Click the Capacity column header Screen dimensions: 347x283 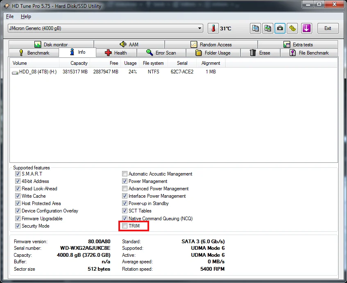75,63
